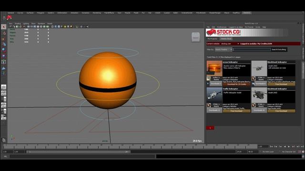Image resolution: width=305 pixels, height=171 pixels.
Task: Switch to four-view panel layout
Action: tap(4, 93)
